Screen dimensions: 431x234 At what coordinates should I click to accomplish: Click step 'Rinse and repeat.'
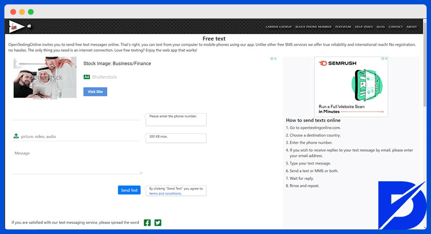[304, 186]
